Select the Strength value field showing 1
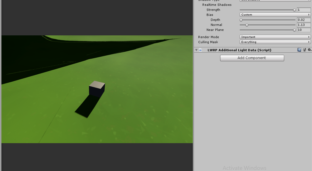This screenshot has height=171, width=312. (x=304, y=10)
